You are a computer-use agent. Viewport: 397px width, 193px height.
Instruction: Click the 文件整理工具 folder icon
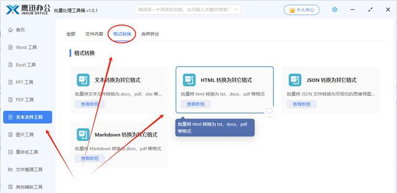coord(10,169)
